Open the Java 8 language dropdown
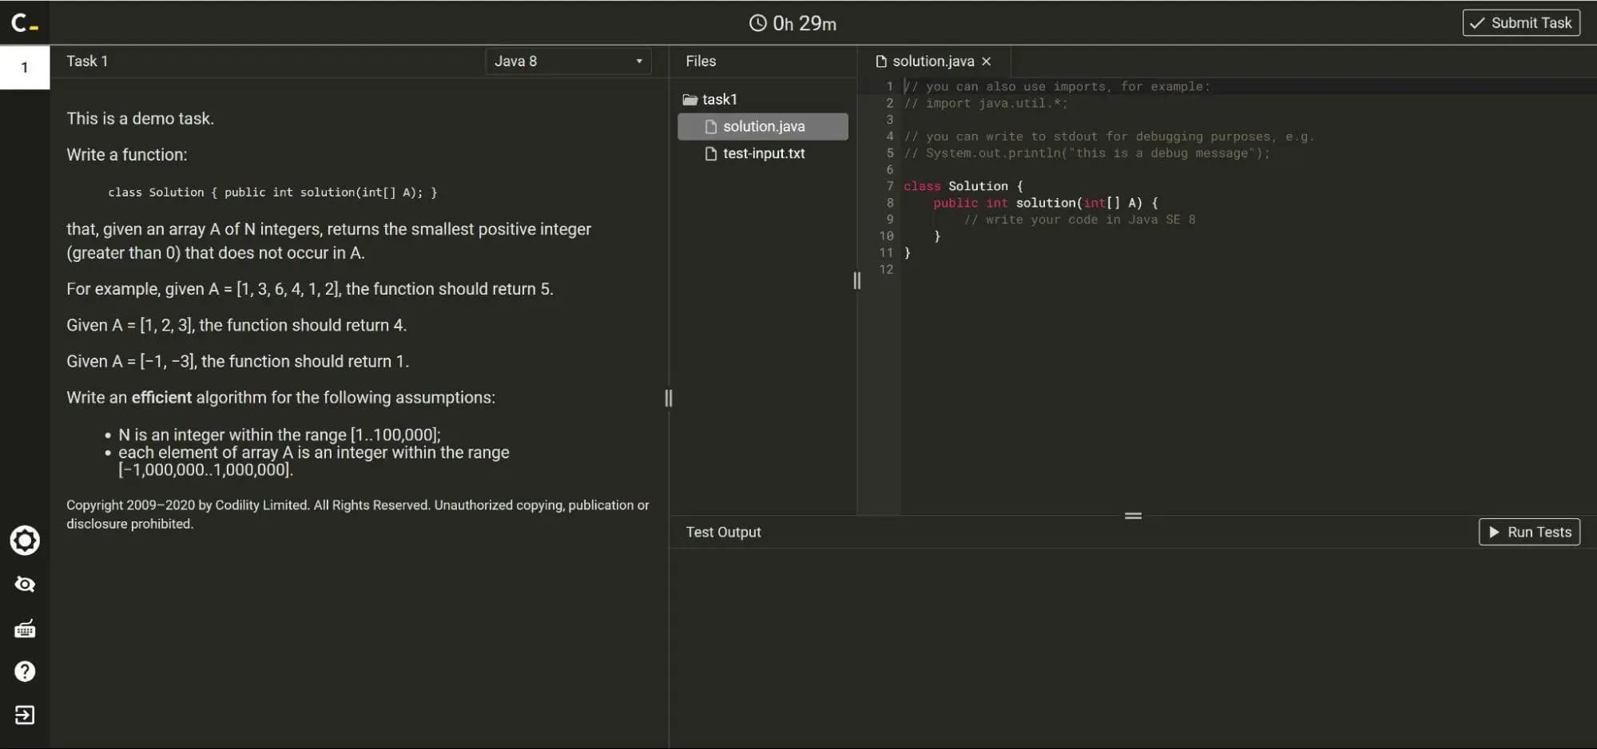 pyautogui.click(x=568, y=61)
